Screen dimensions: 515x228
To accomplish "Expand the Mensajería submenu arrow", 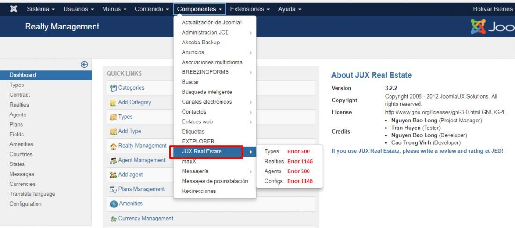I will click(250, 171).
